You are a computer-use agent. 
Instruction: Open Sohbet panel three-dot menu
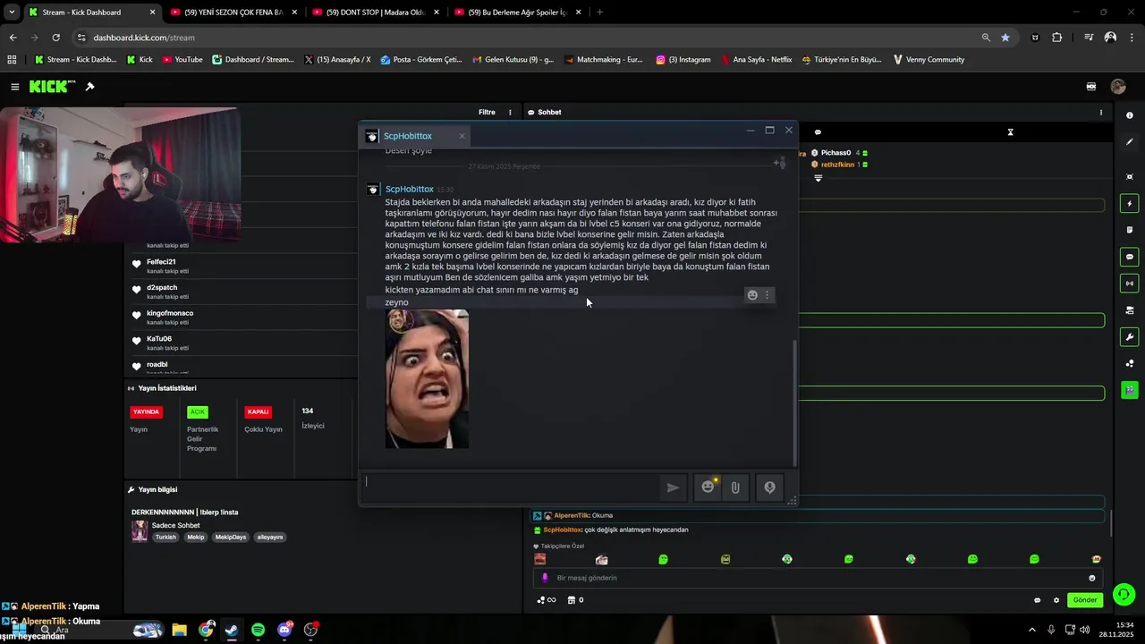coord(1101,113)
